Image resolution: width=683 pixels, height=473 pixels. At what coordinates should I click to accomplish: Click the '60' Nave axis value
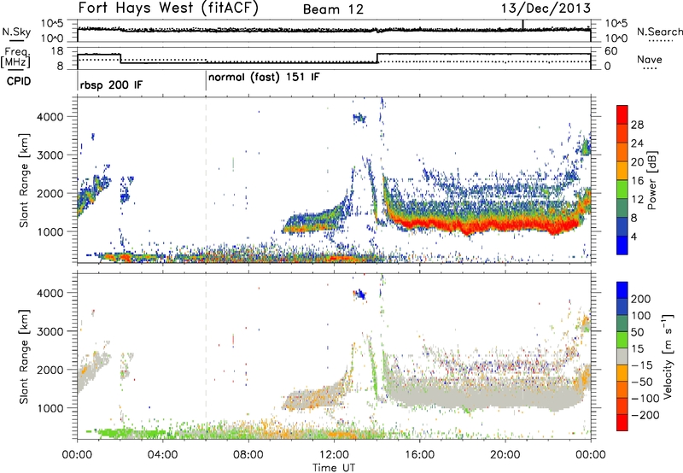610,51
